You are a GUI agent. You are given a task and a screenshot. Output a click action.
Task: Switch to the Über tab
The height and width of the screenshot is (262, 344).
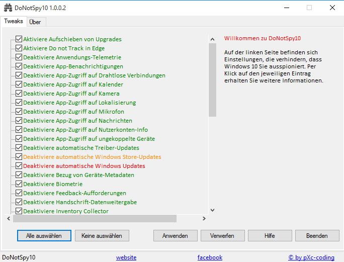click(35, 22)
